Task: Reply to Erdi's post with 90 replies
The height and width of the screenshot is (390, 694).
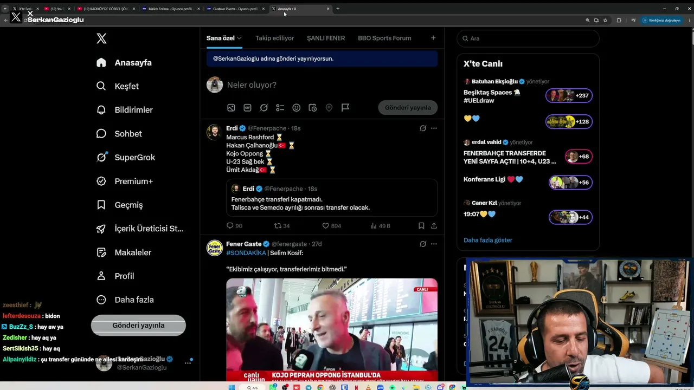Action: pos(234,226)
